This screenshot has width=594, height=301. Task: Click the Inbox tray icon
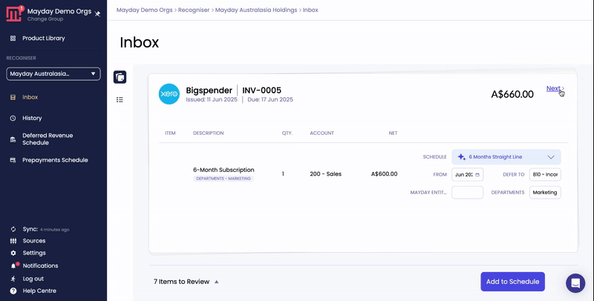(x=13, y=97)
